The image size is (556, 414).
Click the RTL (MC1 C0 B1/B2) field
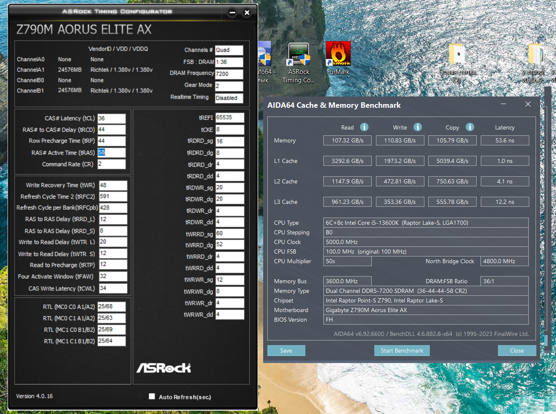112,330
